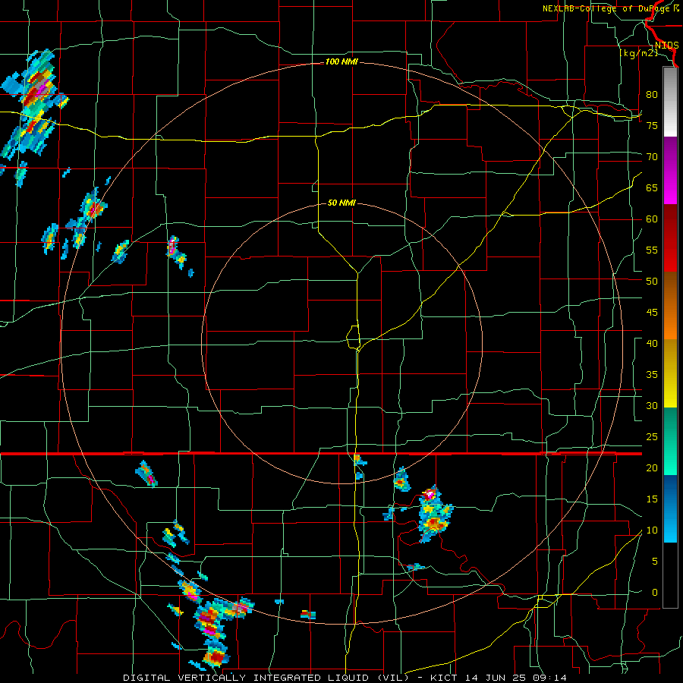The width and height of the screenshot is (683, 683).
Task: Click the kg/m2 units label
Action: pyautogui.click(x=638, y=53)
